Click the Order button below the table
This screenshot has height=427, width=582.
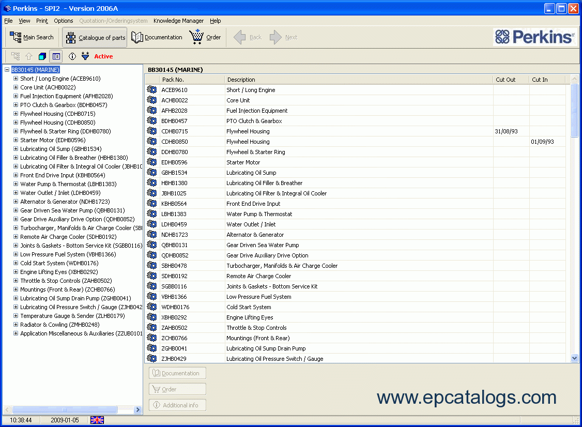pyautogui.click(x=177, y=389)
